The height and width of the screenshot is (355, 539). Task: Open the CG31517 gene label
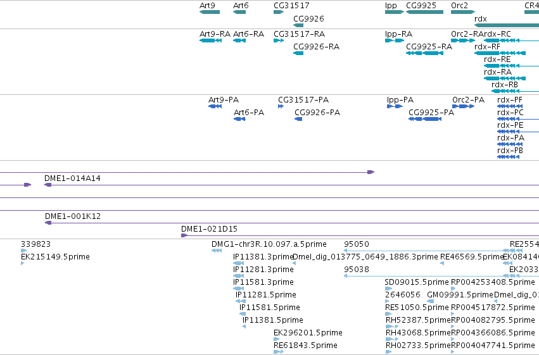(x=291, y=6)
